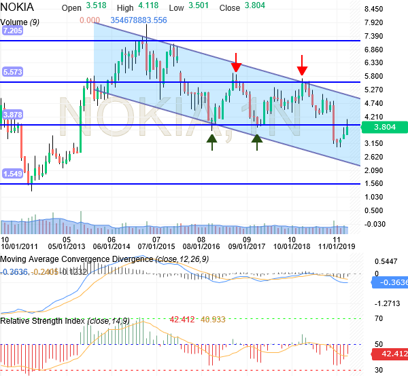Click the 70 RSI axis label
This screenshot has height=376, width=408.
tap(379, 318)
